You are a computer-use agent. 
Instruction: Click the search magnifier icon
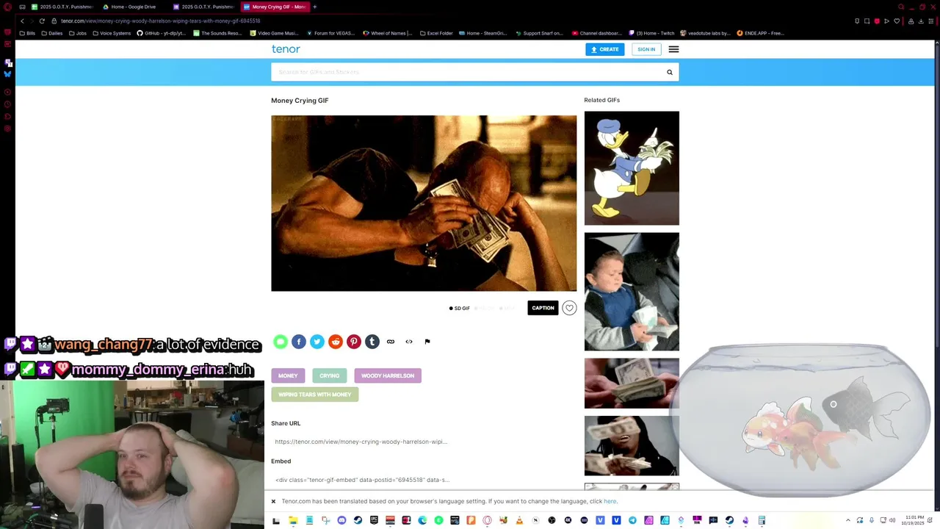pyautogui.click(x=670, y=72)
